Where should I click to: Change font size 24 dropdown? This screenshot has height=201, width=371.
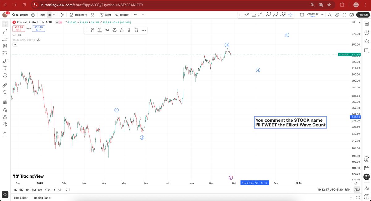pyautogui.click(x=107, y=30)
